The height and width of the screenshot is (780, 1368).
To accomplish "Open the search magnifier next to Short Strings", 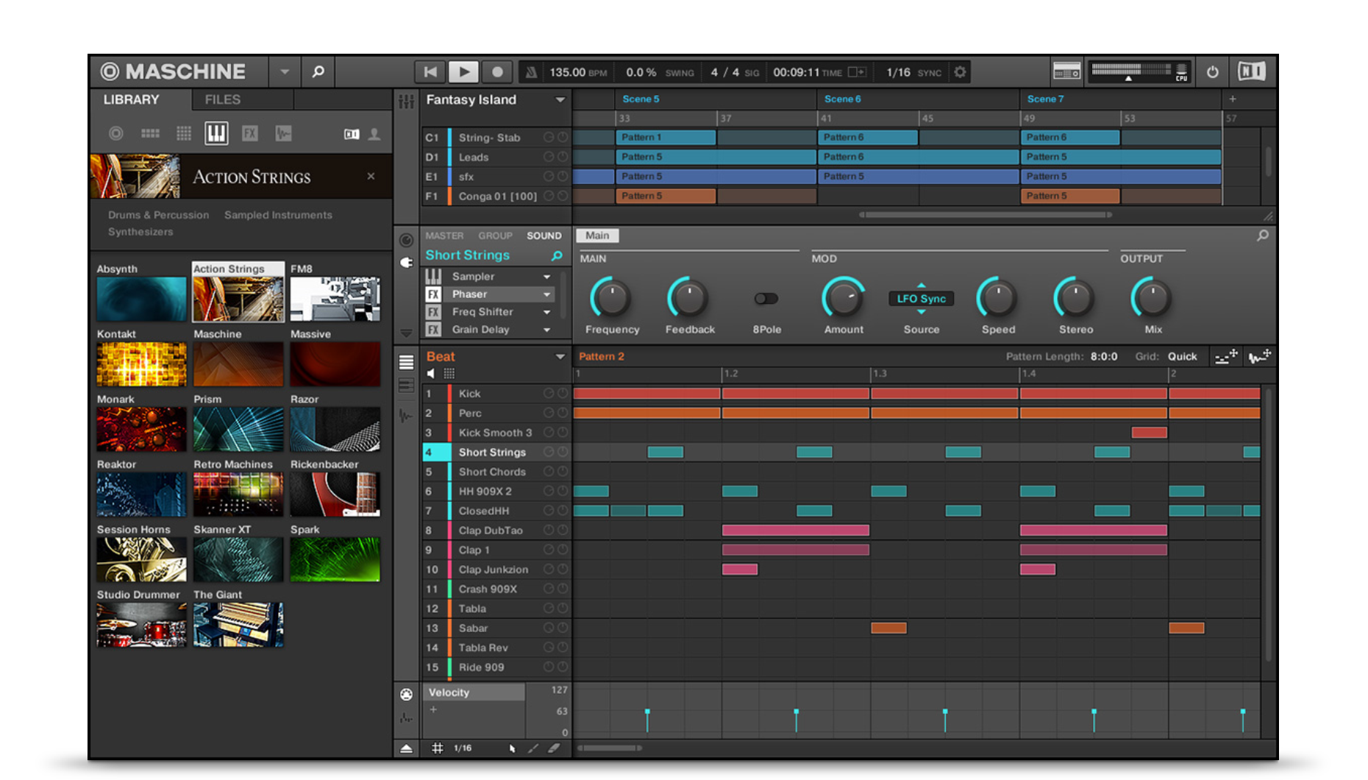I will (557, 255).
